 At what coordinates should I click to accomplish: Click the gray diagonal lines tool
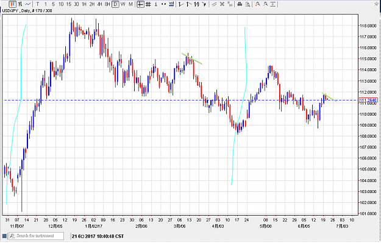tap(214, 4)
